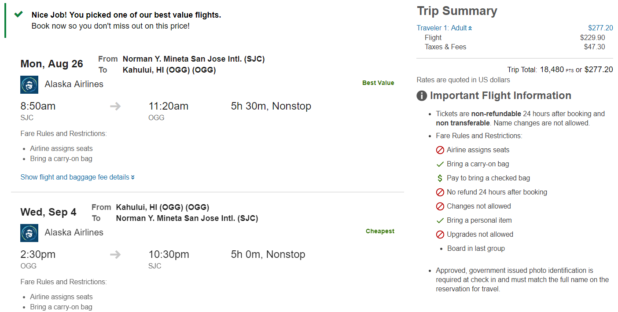Click prohibited icon beside No refund 24 hours
The width and height of the screenshot is (618, 312).
point(440,192)
